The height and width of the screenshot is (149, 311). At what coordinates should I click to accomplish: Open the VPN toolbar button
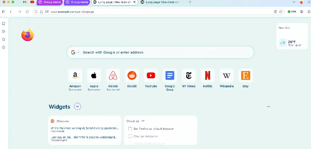(292, 12)
